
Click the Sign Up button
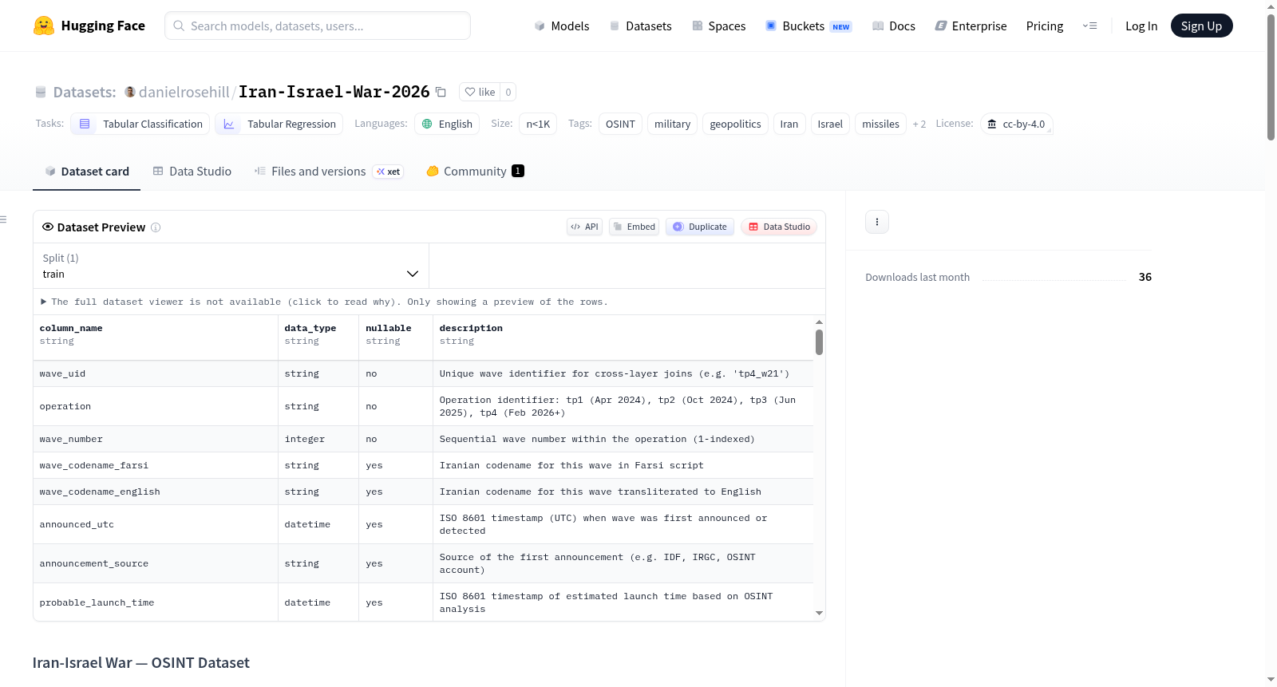click(x=1201, y=26)
